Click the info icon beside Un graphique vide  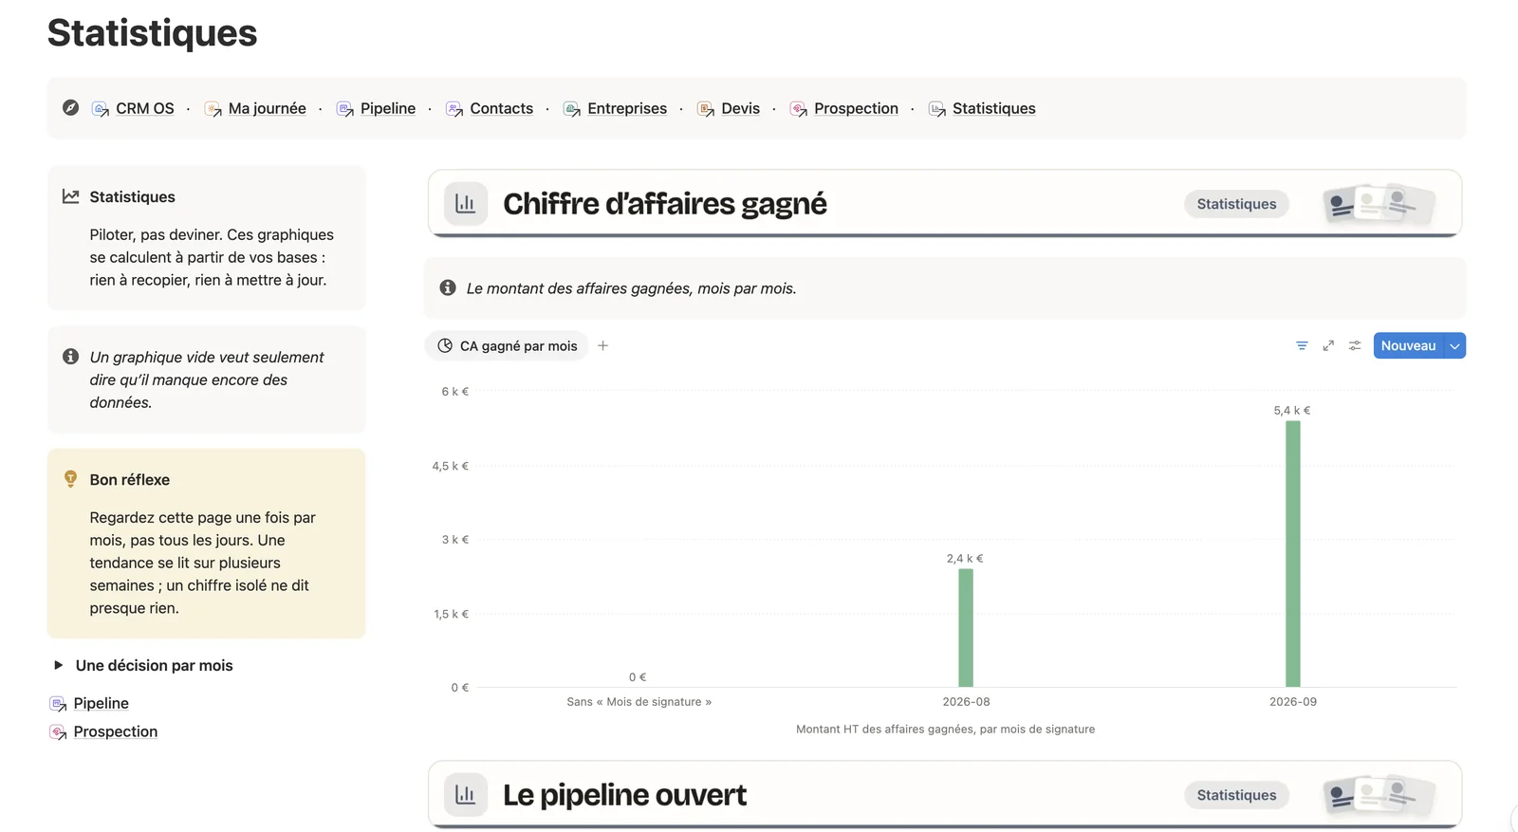[70, 357]
